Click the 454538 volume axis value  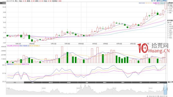3,47
